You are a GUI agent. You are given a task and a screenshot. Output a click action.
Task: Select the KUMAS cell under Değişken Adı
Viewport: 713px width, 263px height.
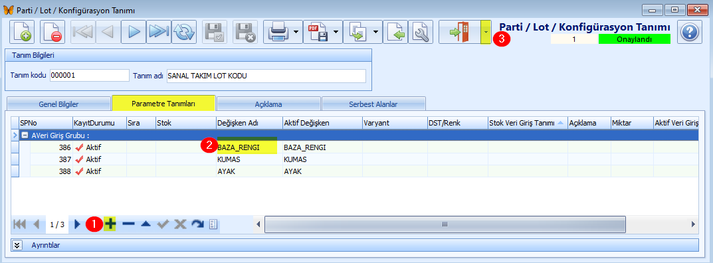coord(249,159)
